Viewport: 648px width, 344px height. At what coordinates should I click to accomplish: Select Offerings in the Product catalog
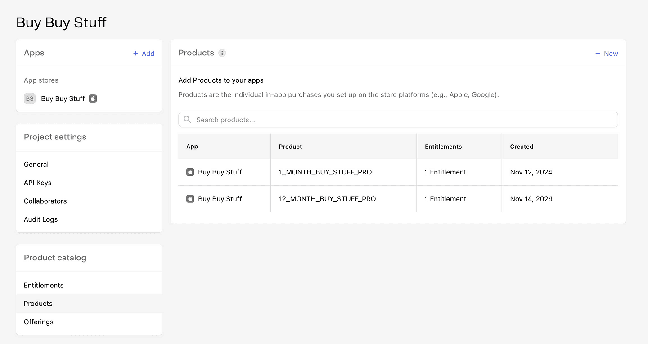[x=39, y=322]
